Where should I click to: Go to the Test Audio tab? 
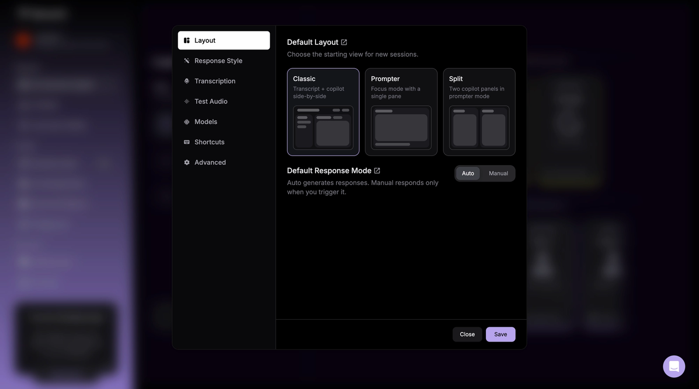(224, 101)
